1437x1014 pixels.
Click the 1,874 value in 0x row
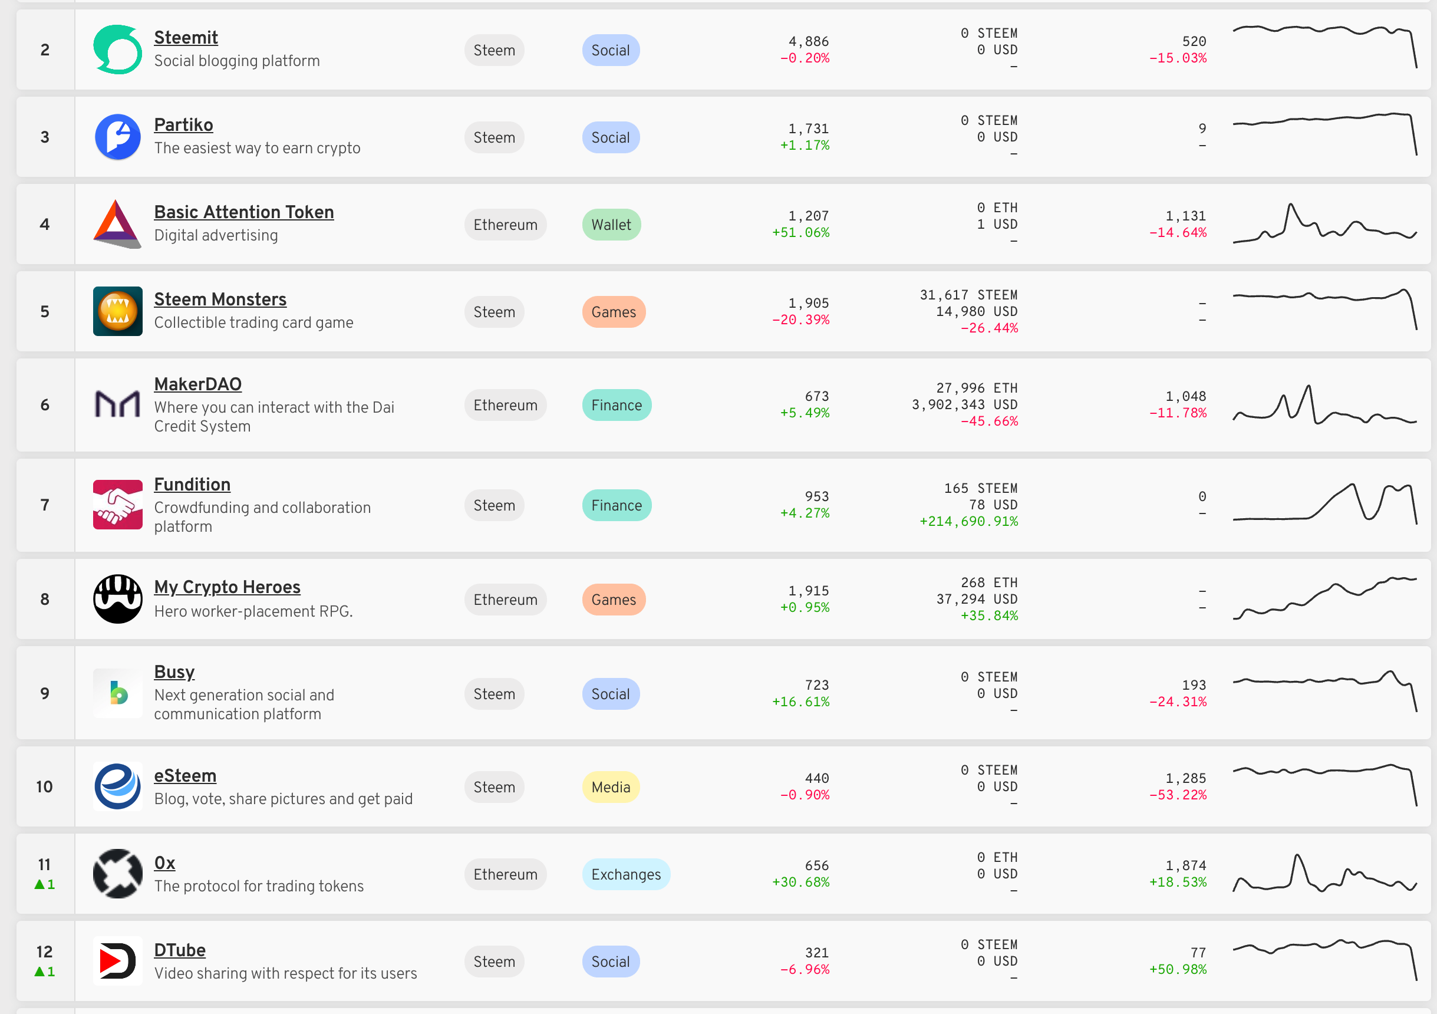click(1185, 865)
